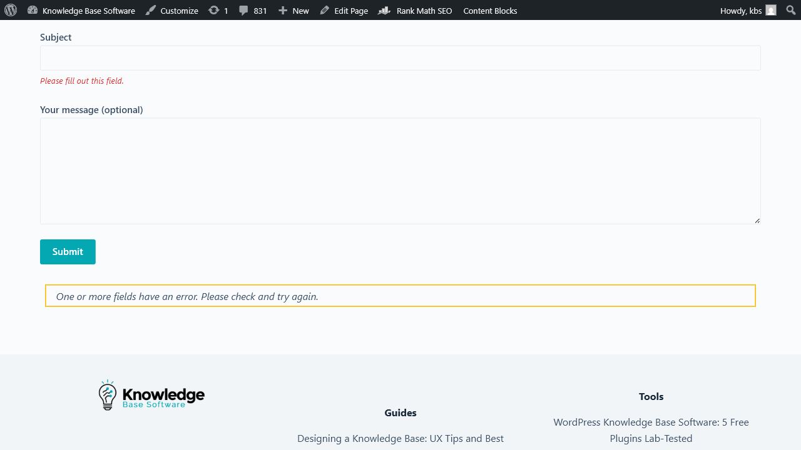
Task: Click the 'Subject' field label
Action: point(56,37)
